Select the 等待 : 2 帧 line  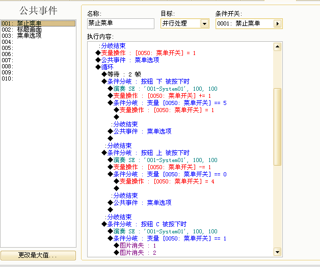pos(121,74)
